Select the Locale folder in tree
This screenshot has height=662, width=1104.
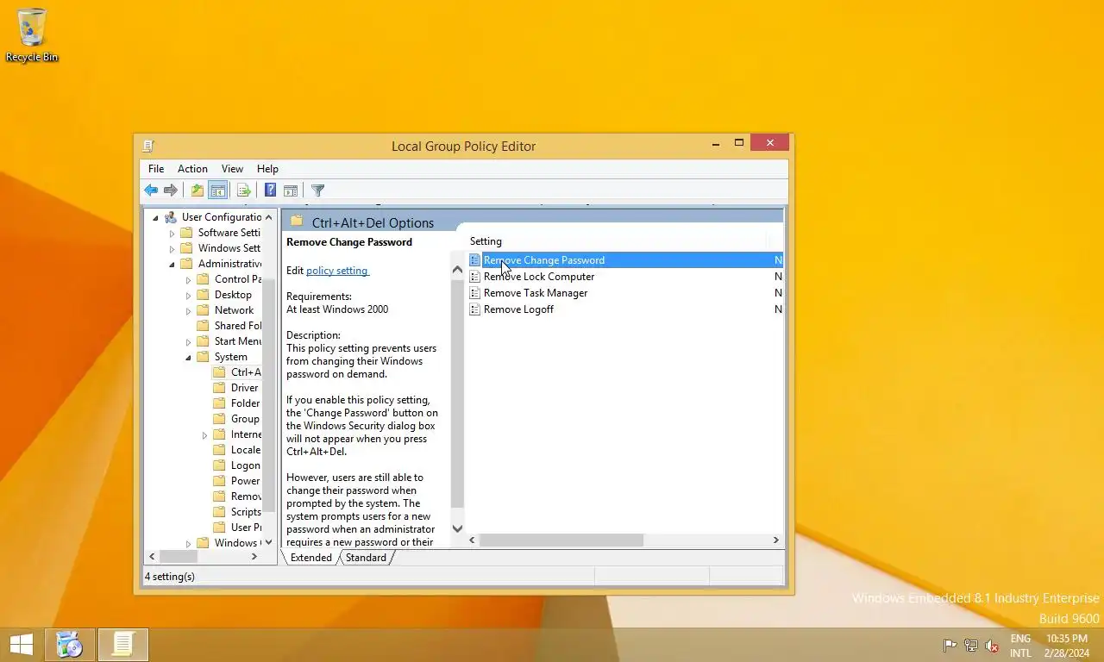point(245,450)
